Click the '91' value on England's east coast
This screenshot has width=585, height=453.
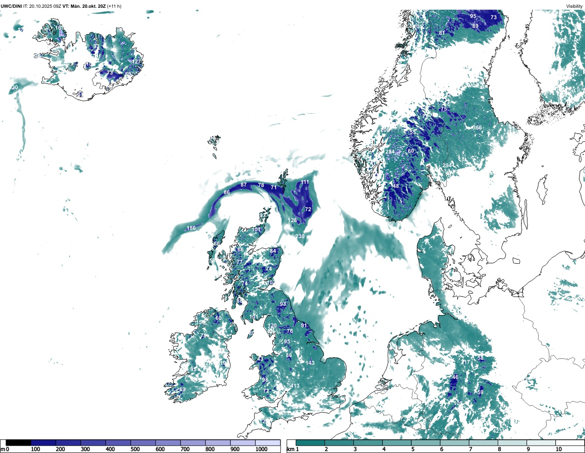click(x=304, y=325)
